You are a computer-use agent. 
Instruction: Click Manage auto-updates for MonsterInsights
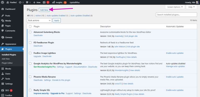pyautogui.click(x=175, y=66)
